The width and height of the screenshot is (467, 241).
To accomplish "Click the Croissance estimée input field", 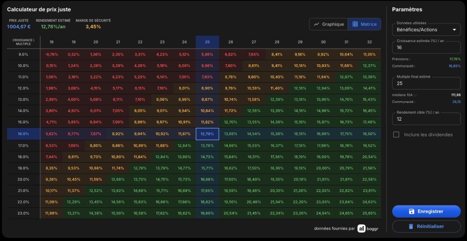I will [x=426, y=47].
